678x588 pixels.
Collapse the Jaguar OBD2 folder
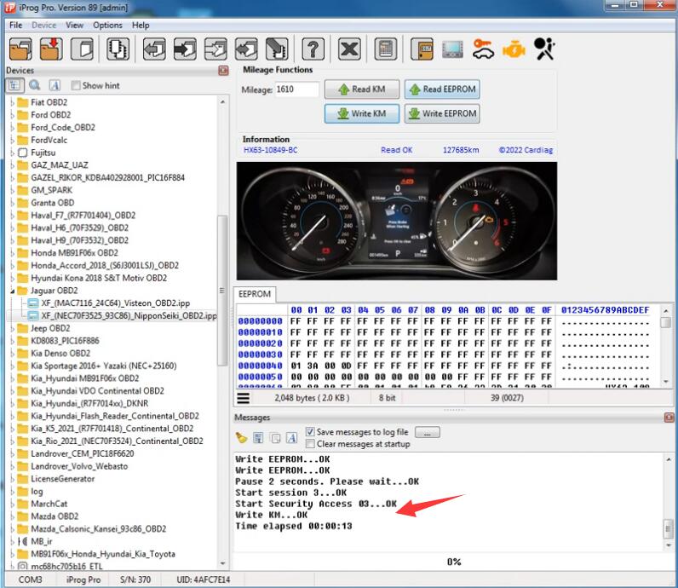[12, 291]
